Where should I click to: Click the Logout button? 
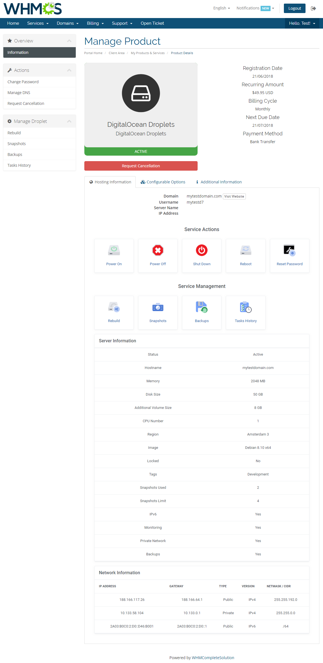294,8
